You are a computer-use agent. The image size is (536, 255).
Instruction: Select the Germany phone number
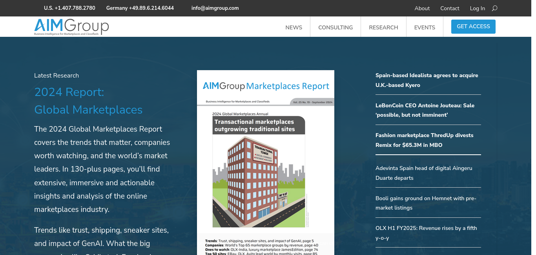[x=140, y=8]
